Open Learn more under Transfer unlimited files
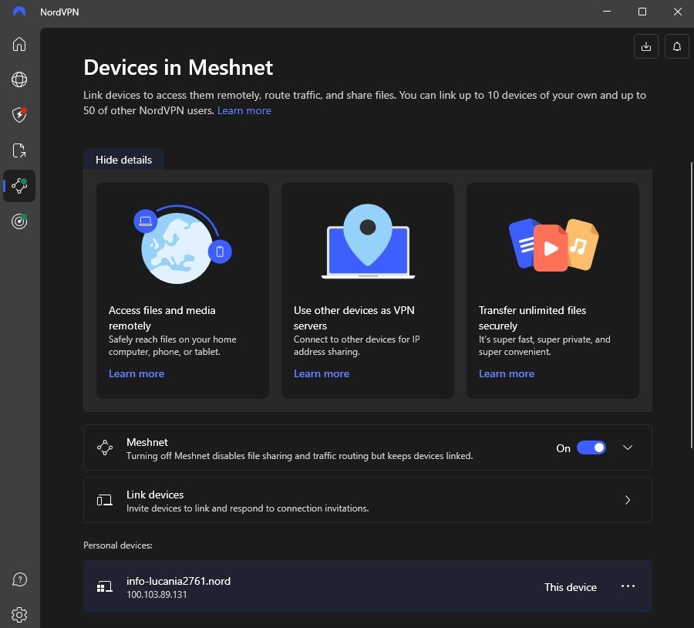Screen dimensions: 694x628 click(507, 373)
